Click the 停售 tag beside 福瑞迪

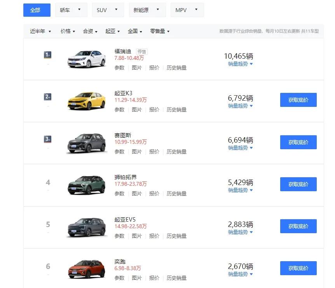coord(141,52)
